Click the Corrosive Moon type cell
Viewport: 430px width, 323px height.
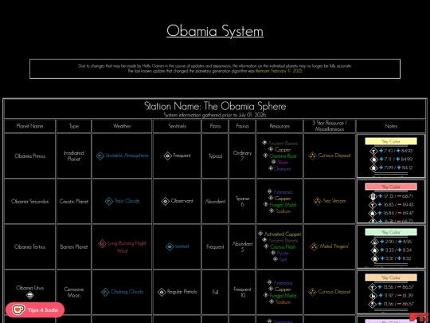[x=73, y=292]
